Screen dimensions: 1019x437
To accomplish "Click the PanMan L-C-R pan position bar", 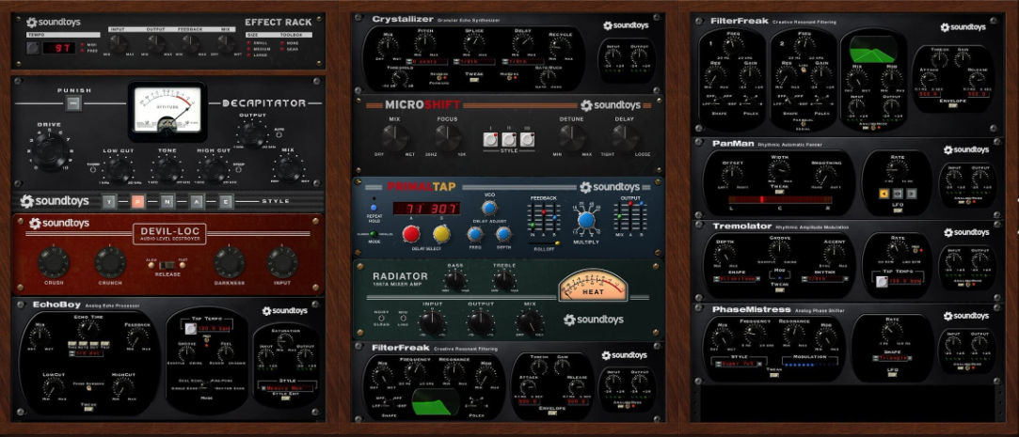I will 779,200.
